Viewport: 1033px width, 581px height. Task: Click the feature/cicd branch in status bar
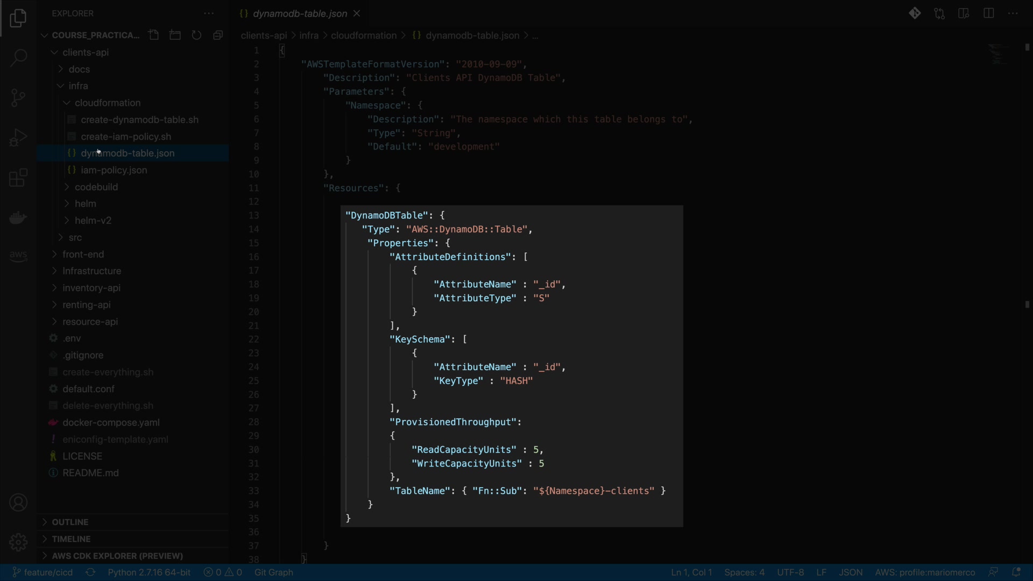(43, 572)
